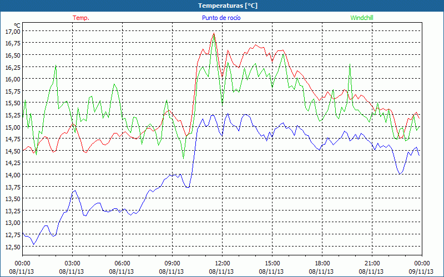Click the '14,75' y-axis value
This screenshot has height=277, width=444.
pos(13,139)
